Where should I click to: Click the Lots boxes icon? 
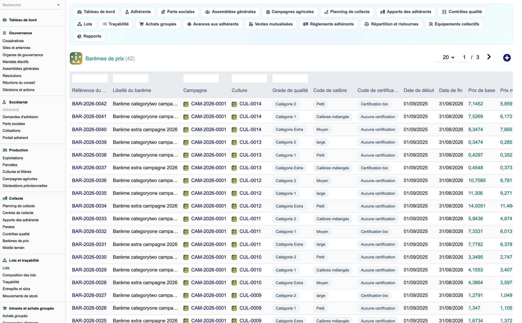(x=79, y=24)
